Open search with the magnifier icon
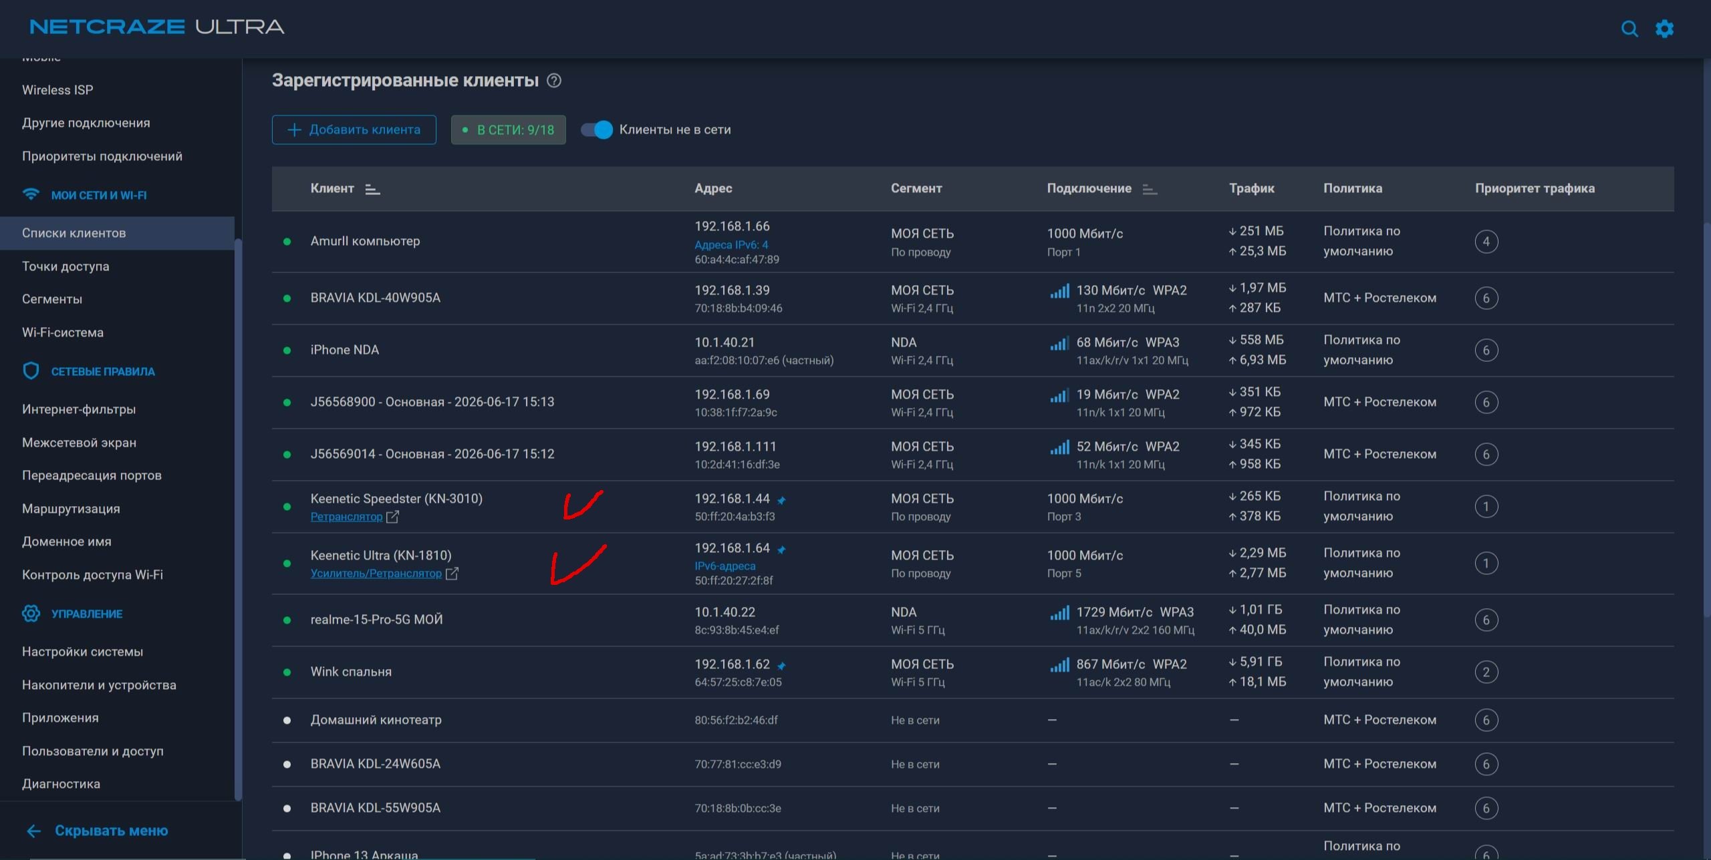 (1629, 29)
